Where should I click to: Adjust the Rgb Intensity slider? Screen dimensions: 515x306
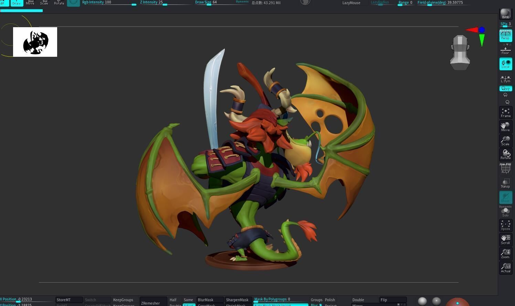click(109, 2)
